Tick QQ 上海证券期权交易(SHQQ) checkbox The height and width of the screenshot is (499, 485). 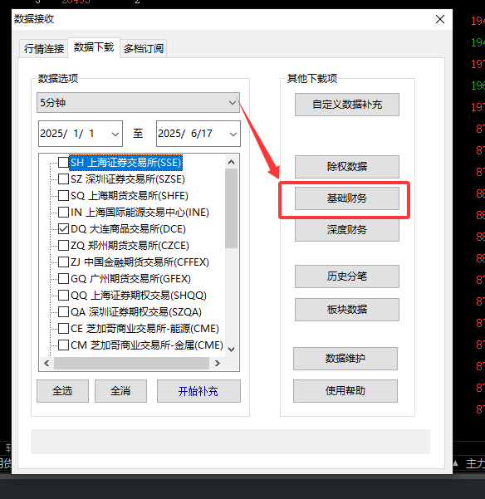click(63, 295)
